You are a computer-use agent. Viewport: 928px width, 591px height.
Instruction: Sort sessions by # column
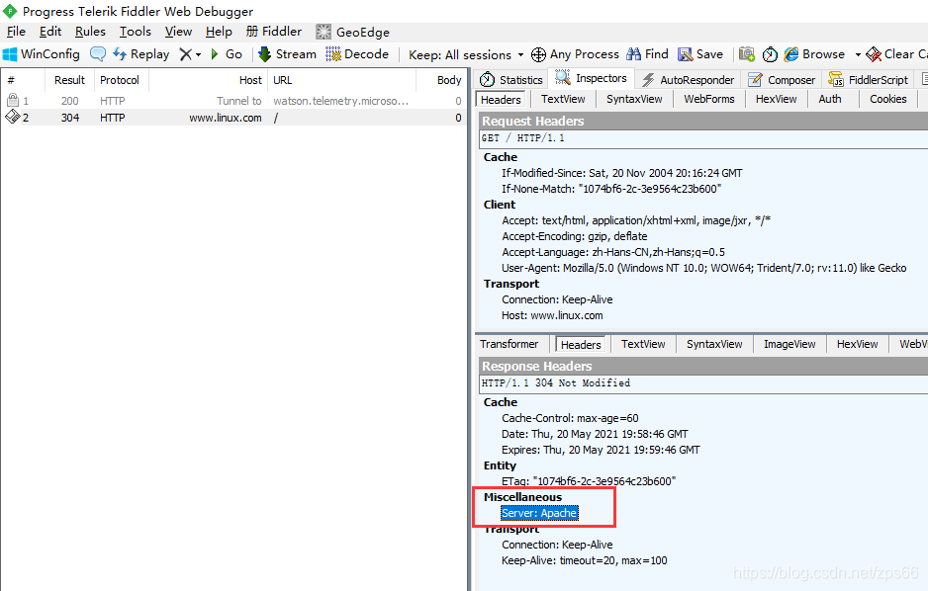point(23,80)
